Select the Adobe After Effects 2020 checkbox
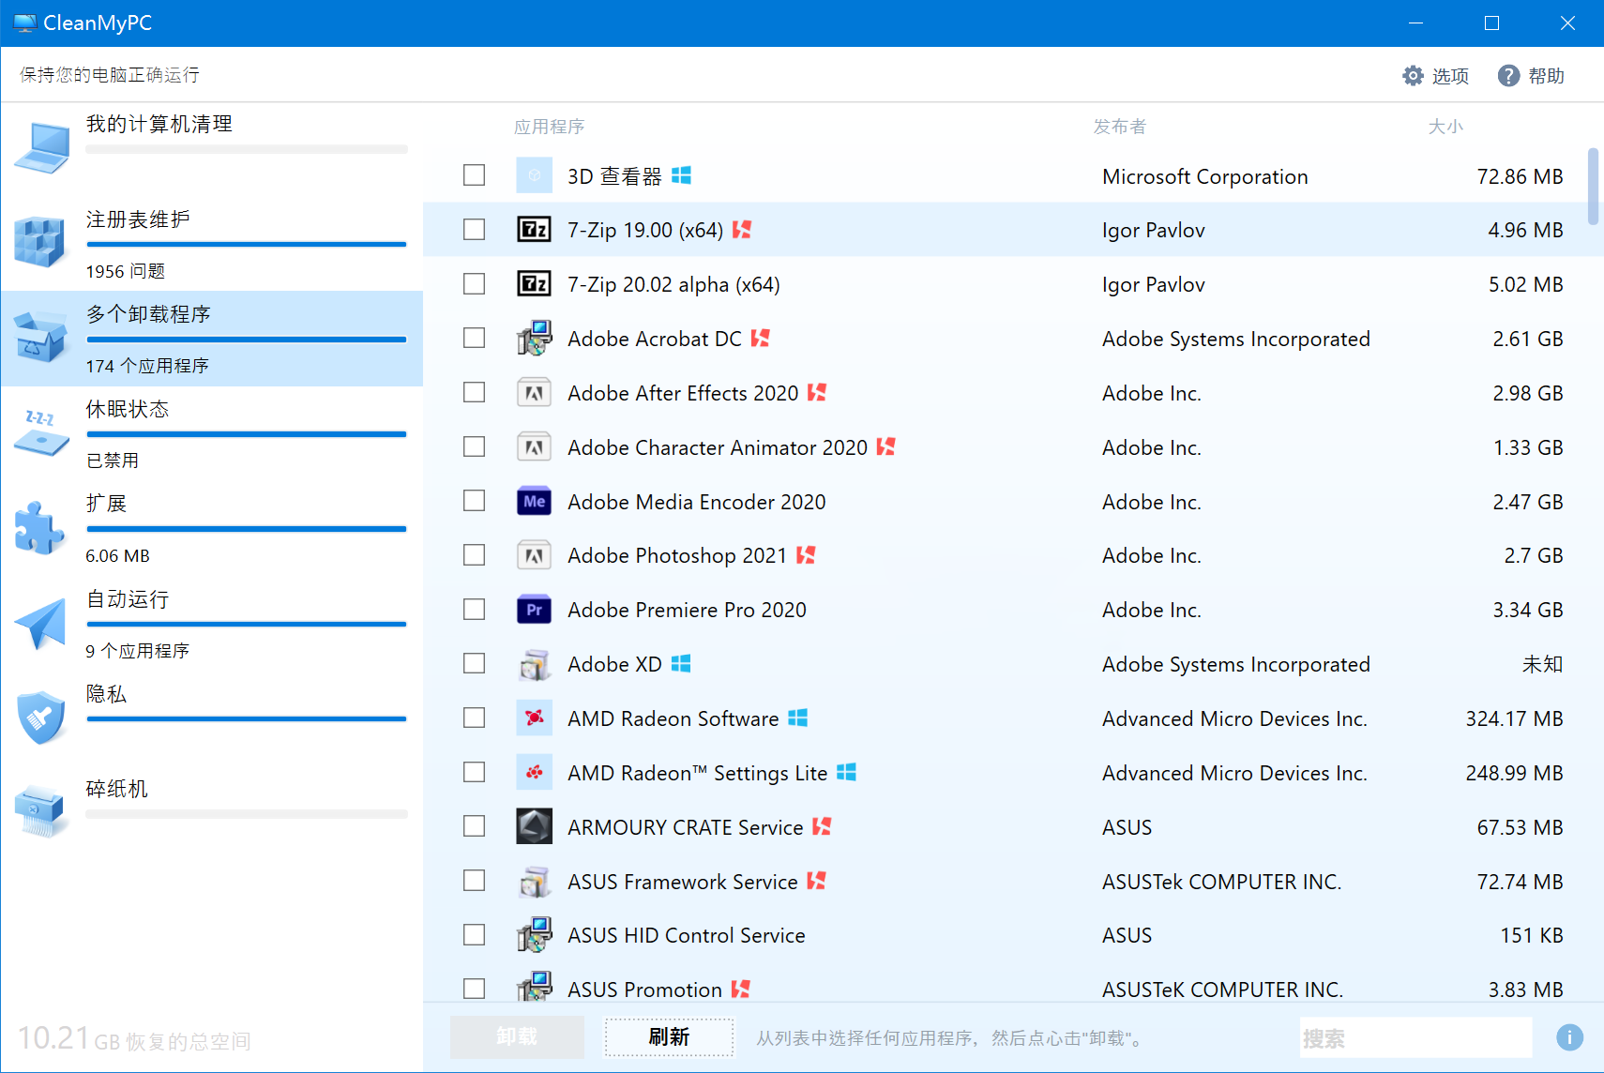The image size is (1604, 1073). click(475, 392)
